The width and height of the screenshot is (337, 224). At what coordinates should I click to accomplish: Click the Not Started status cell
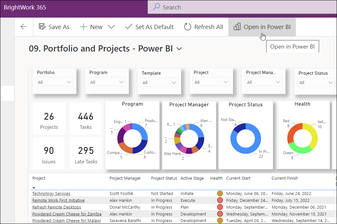[162, 193]
